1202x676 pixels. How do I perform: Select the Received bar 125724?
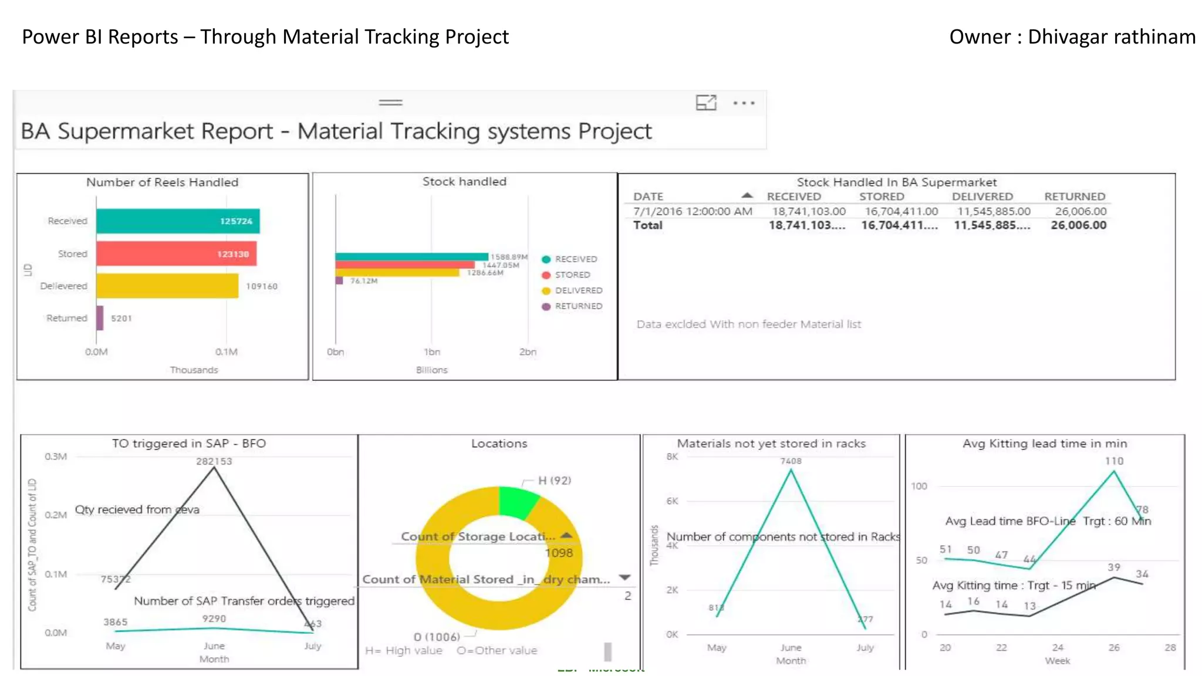(x=178, y=221)
